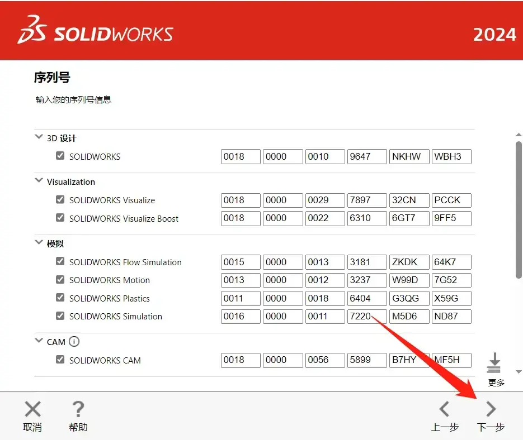Click CAM serial field containing 5899

367,360
